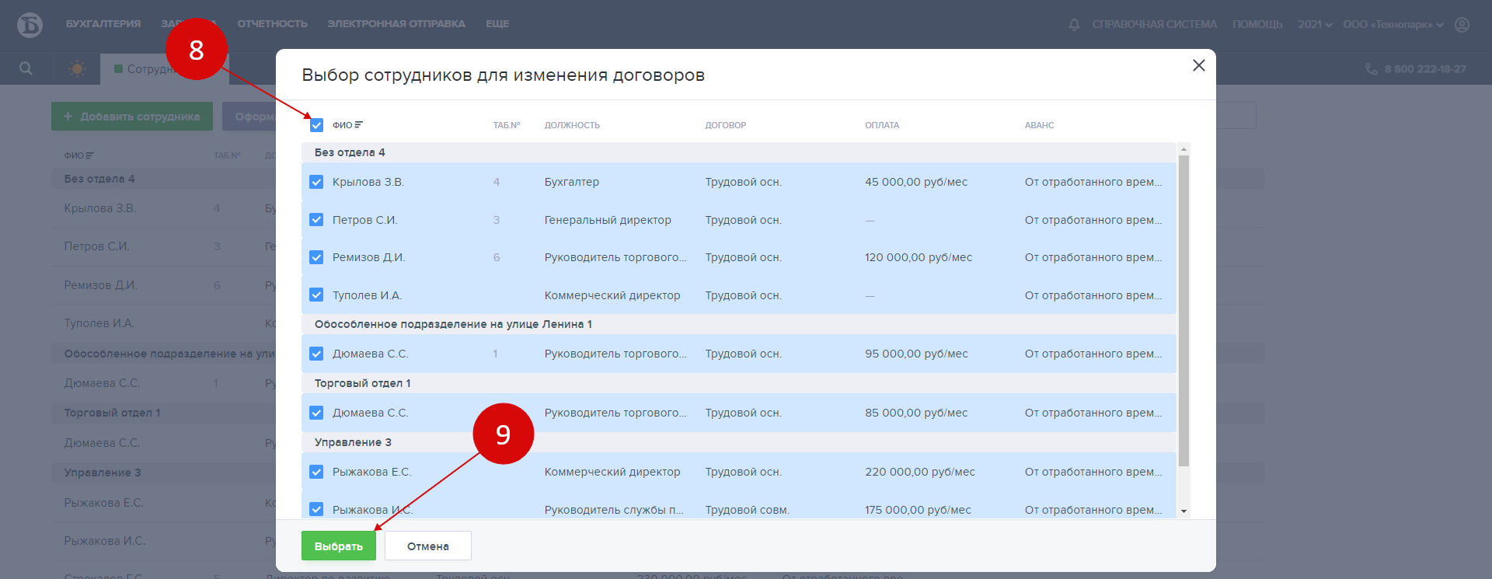Click the dialog list scrollbar thumb

[x=1183, y=311]
